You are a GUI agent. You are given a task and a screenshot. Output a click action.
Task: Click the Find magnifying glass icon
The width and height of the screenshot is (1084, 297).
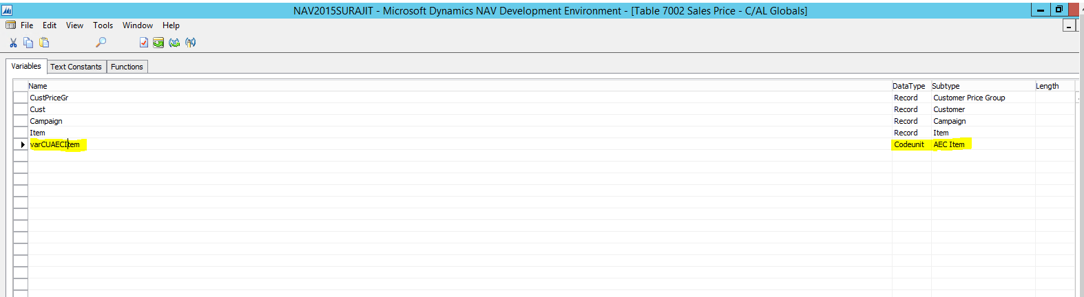tap(101, 43)
